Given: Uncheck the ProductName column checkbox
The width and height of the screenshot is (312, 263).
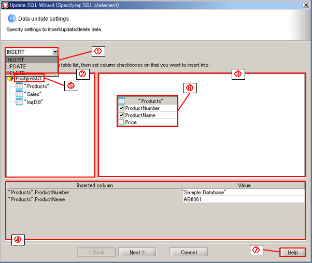Looking at the screenshot, I should point(121,115).
